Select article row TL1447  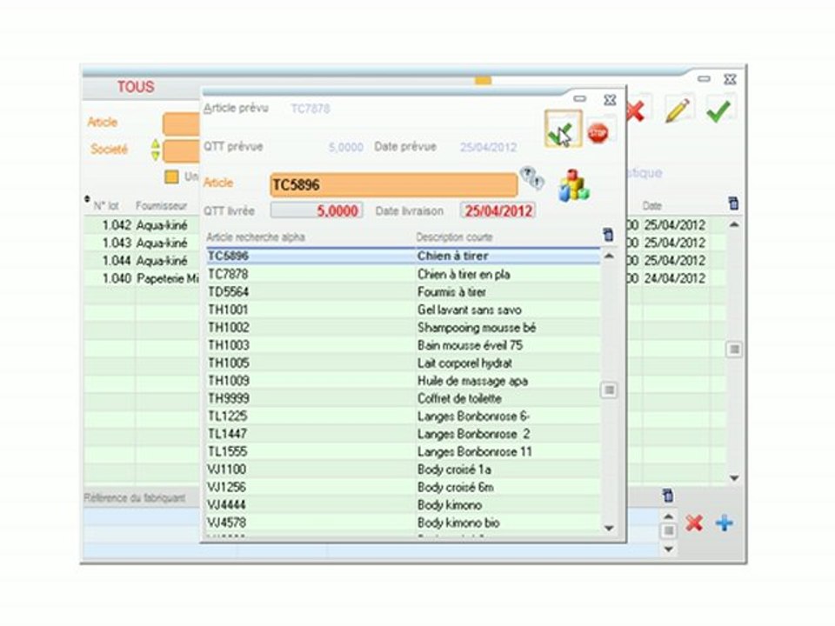pos(403,434)
